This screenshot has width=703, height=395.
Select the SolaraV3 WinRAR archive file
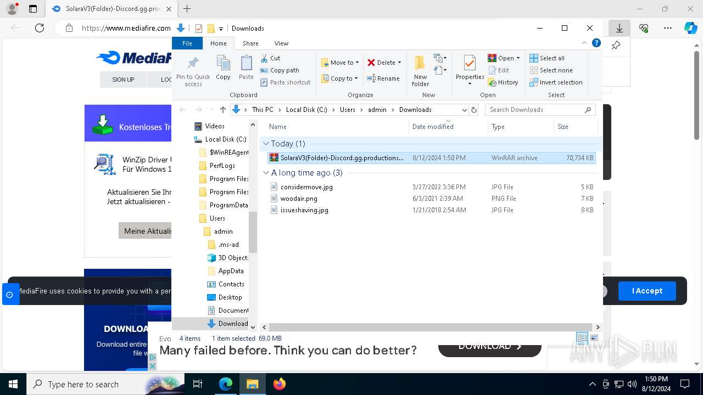point(432,158)
